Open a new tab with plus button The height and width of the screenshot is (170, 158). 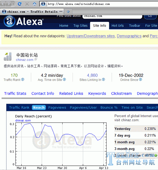tap(68, 11)
